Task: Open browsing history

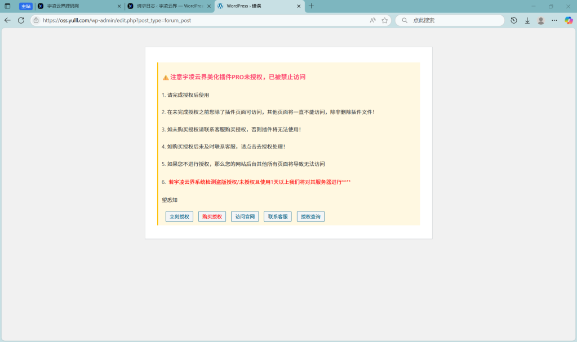Action: (x=513, y=20)
